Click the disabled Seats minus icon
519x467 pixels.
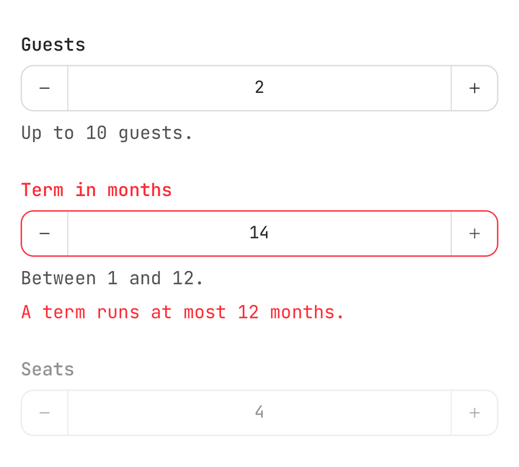45,413
